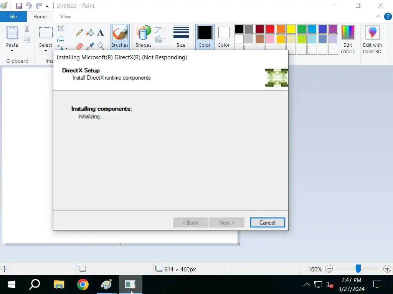Select the Color picker eyedropper tool

pos(90,46)
